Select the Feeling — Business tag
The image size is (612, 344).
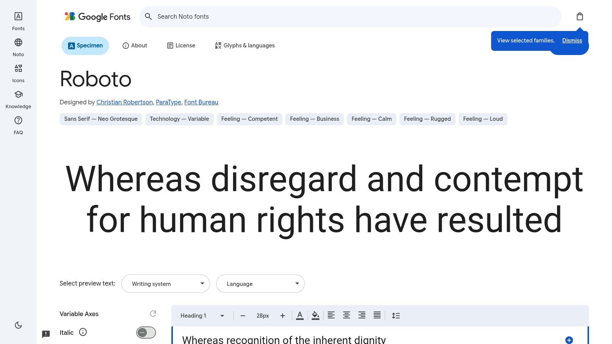tap(314, 119)
